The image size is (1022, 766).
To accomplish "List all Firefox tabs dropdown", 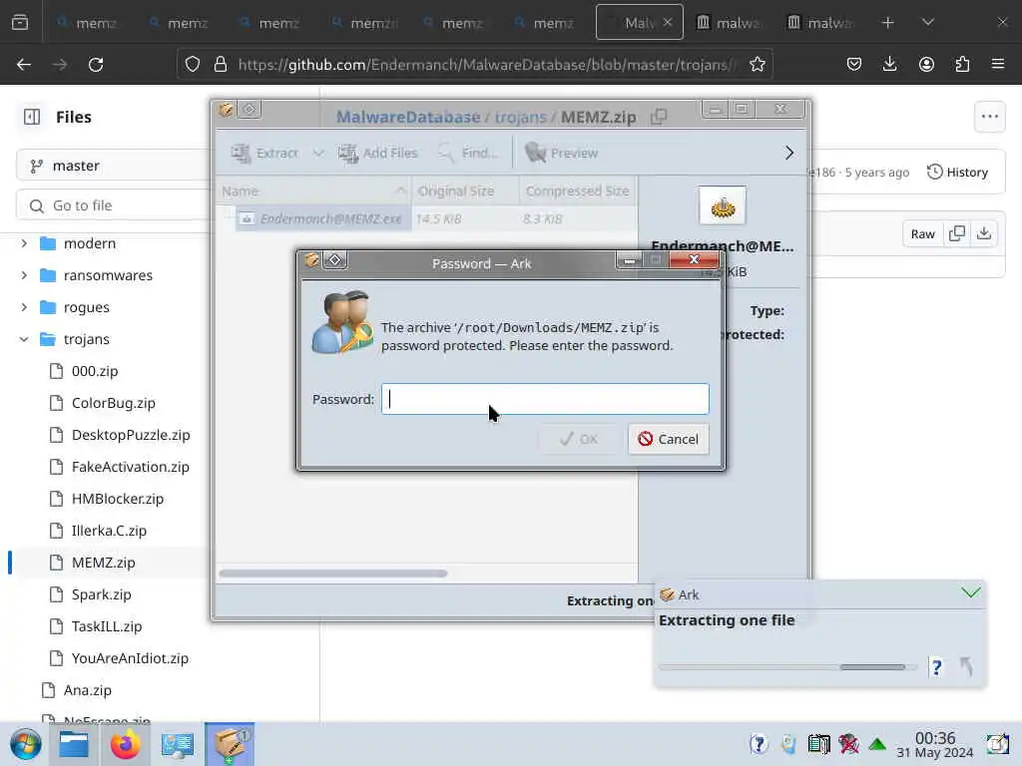I will coord(928,23).
